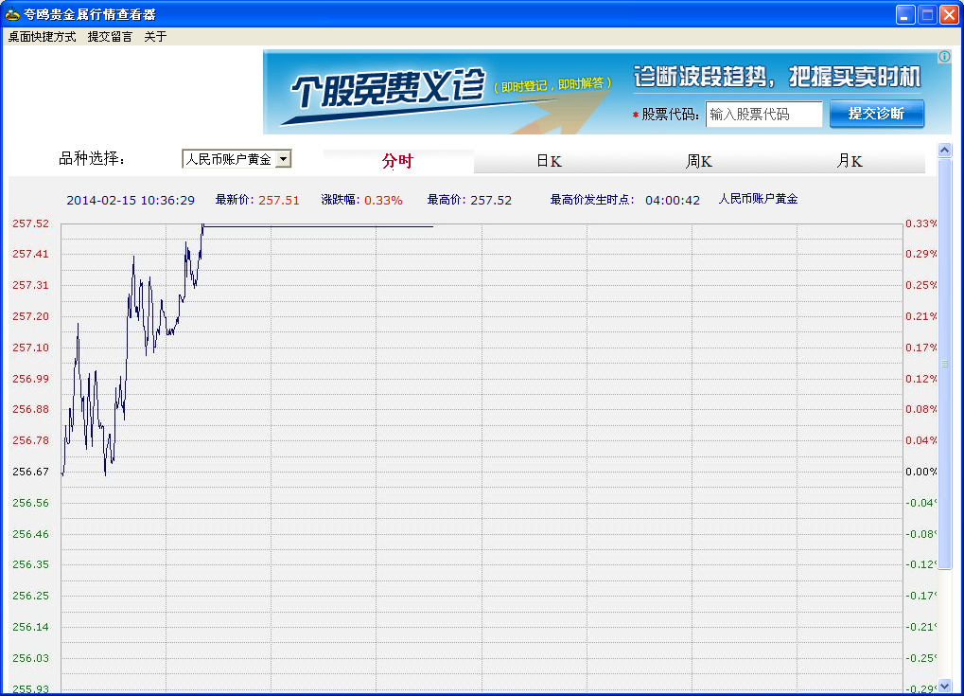Click the 人民币账户黄金 combo box text
This screenshot has width=964, height=696.
pos(228,159)
